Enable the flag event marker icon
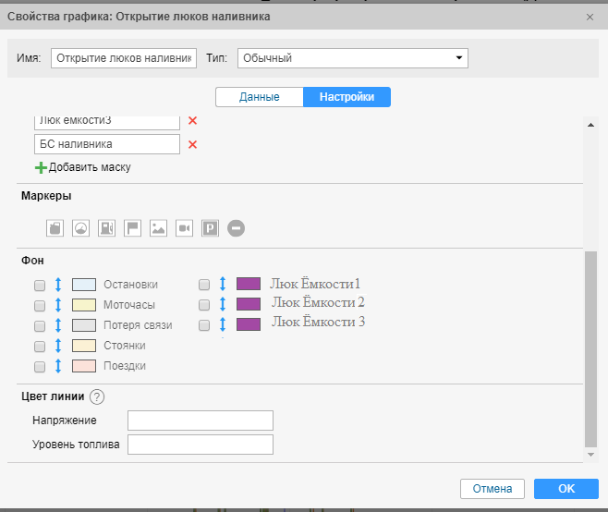Viewport: 608px width, 512px height. pos(133,228)
